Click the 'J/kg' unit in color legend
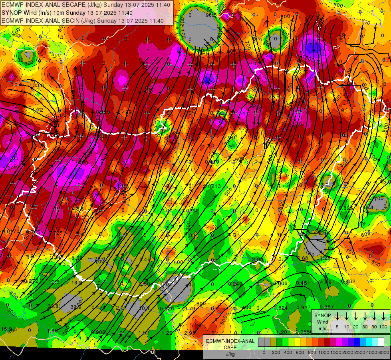The height and width of the screenshot is (360, 391). click(230, 354)
